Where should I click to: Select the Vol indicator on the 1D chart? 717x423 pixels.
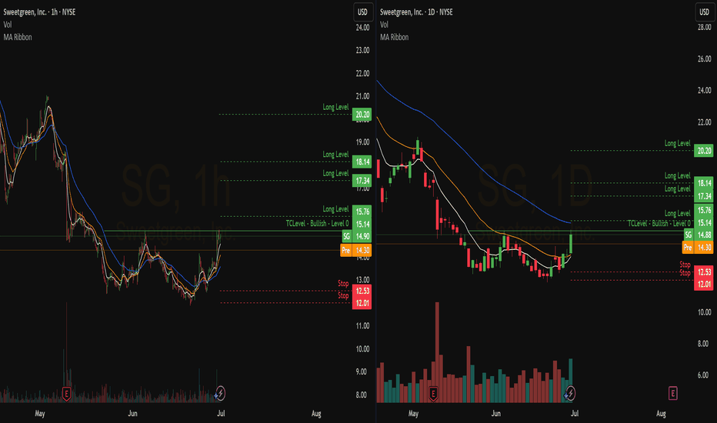[384, 25]
